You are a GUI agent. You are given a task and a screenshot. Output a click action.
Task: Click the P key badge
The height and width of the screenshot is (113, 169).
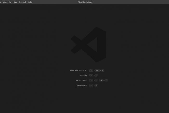pos(103,70)
